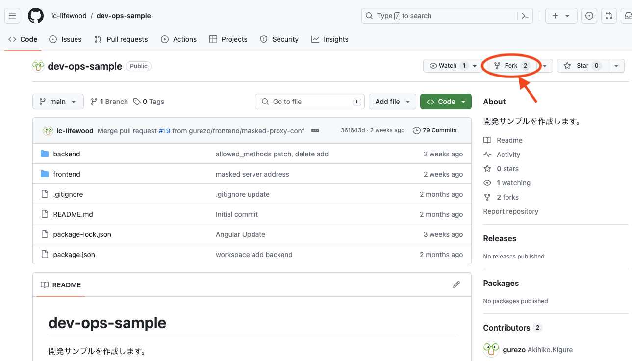Switch to the Issues tab
The height and width of the screenshot is (361, 632).
tap(66, 39)
